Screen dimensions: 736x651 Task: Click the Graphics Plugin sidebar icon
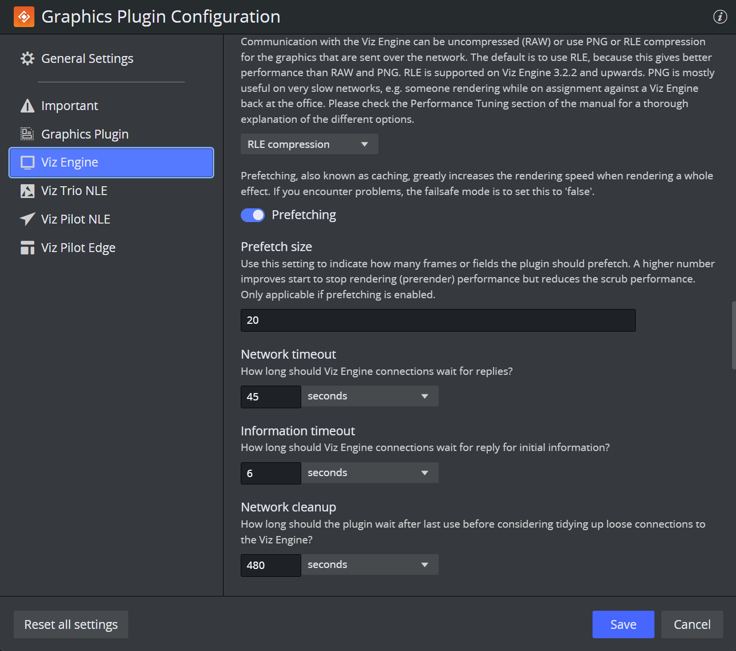tap(28, 134)
